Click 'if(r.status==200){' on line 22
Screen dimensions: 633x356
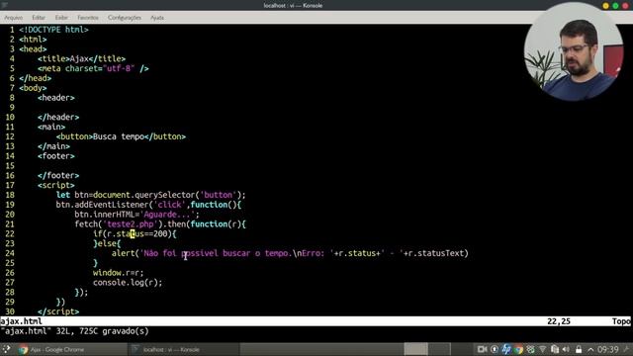click(135, 233)
